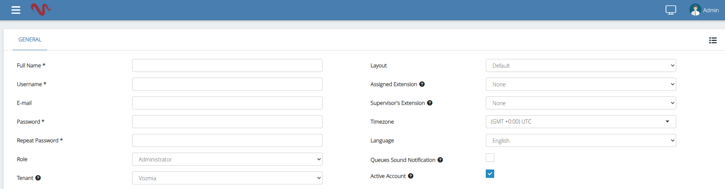
Task: Click the Admin username label
Action: click(x=711, y=10)
